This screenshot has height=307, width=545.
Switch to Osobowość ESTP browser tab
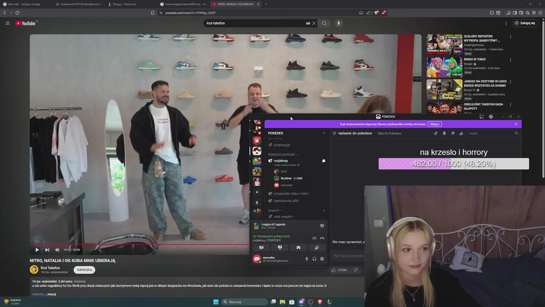(80, 4)
